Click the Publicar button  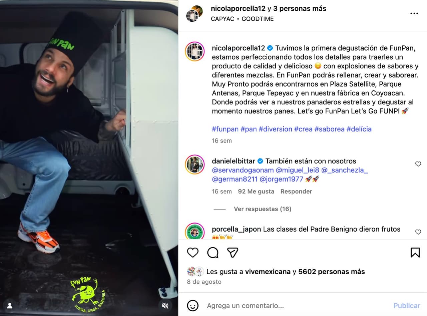pyautogui.click(x=407, y=306)
